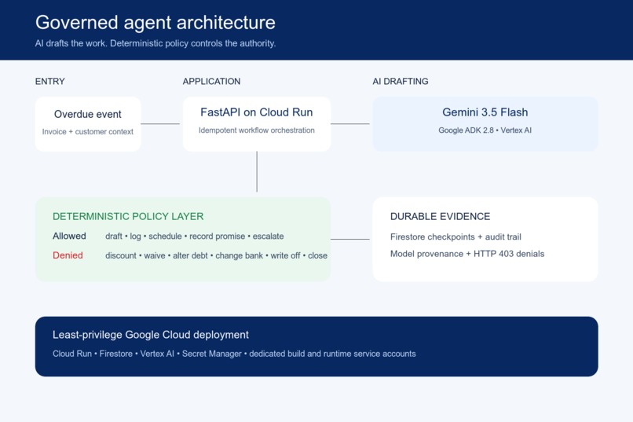Click the APPLICATION section label
The height and width of the screenshot is (422, 633).
[211, 81]
